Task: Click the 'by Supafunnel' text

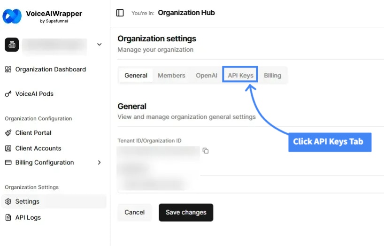Action: pos(54,21)
